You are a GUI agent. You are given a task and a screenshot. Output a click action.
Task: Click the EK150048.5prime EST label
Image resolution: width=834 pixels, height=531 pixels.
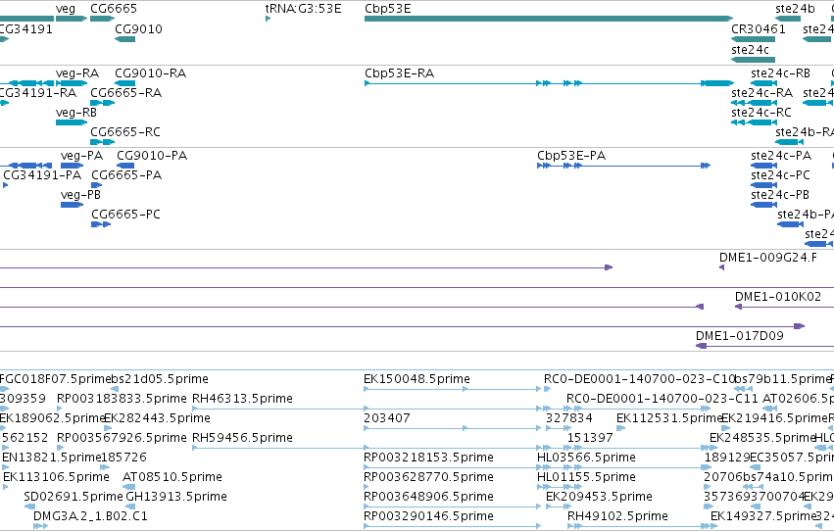(x=417, y=378)
